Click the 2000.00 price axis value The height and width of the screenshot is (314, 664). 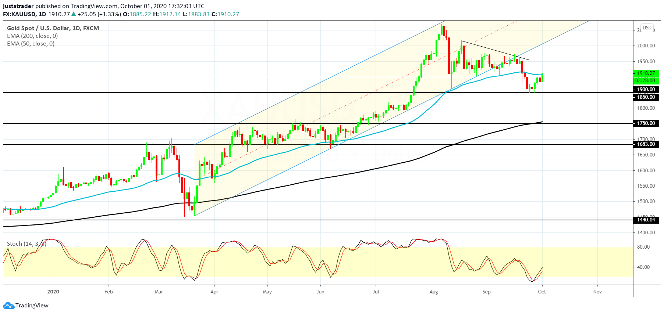(x=646, y=46)
